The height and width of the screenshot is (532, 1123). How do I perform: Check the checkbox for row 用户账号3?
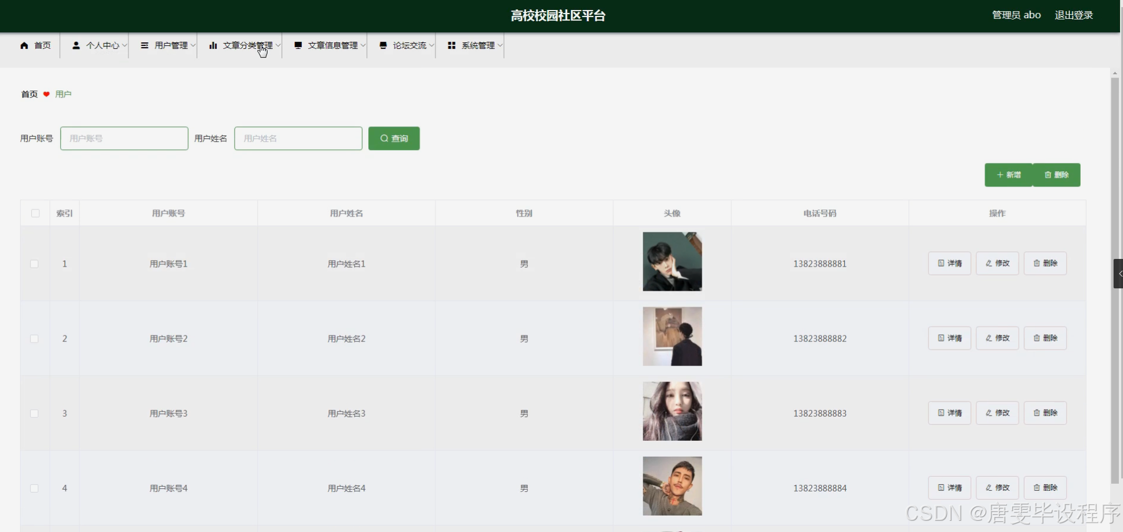click(x=34, y=413)
